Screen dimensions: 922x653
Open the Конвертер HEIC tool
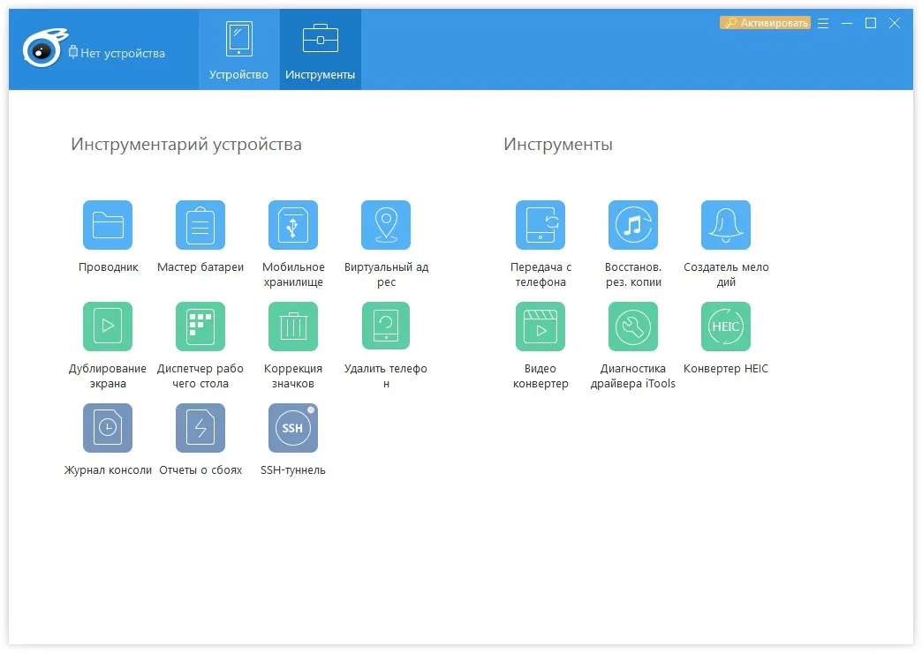coord(726,326)
